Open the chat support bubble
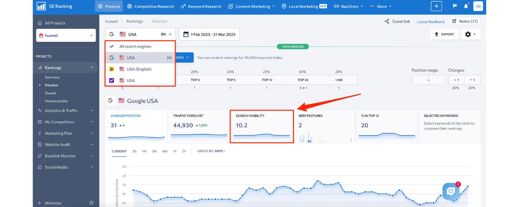 (450, 191)
